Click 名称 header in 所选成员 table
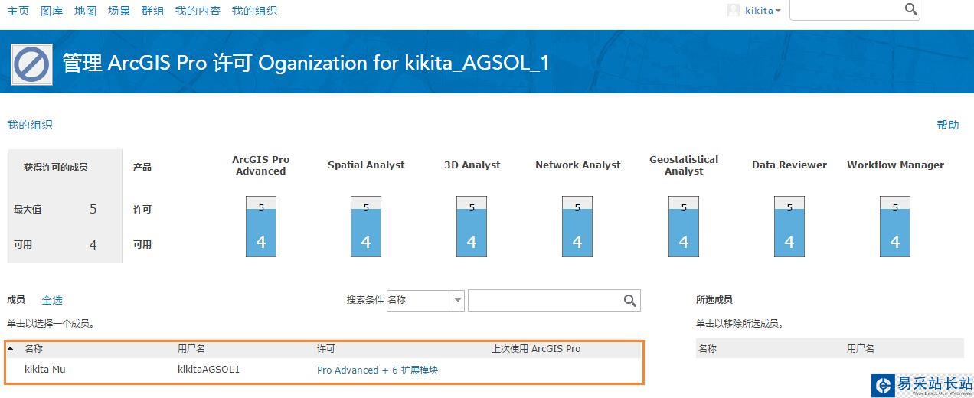 pos(708,349)
